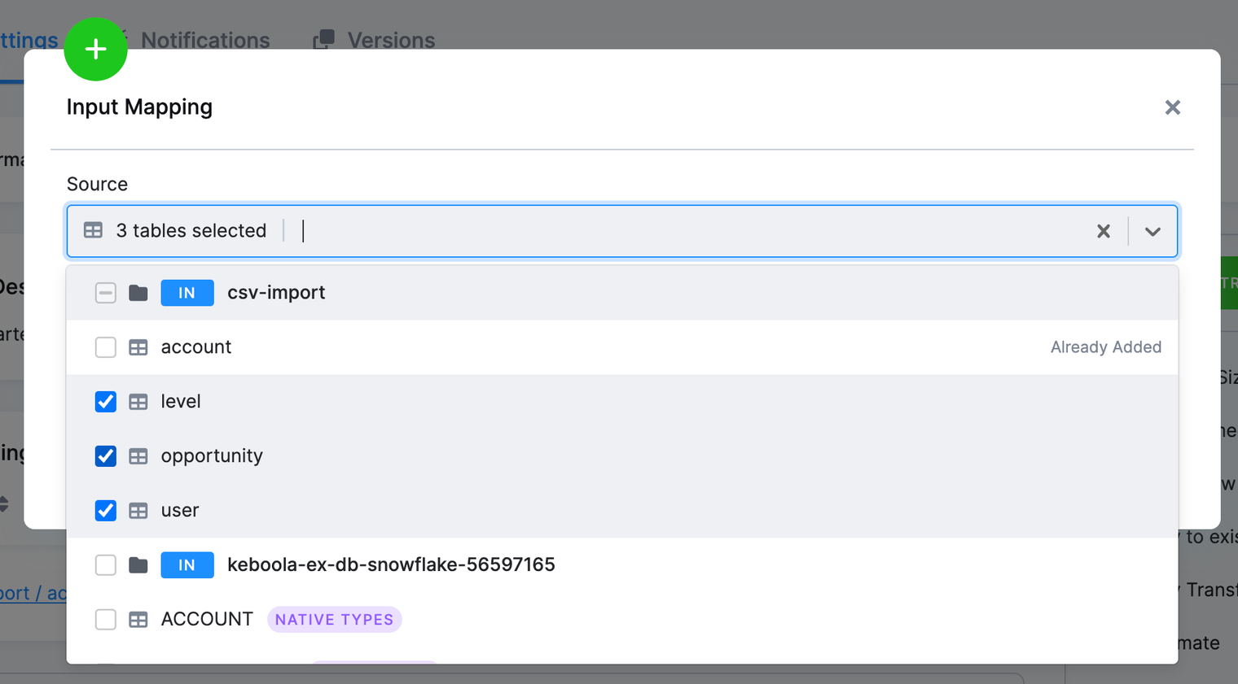Click the NATIVE TYPES badge
The image size is (1238, 684).
pos(334,620)
